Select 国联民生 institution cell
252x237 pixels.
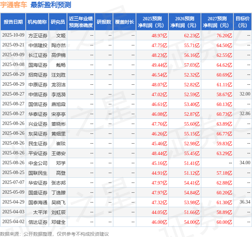tap(38, 173)
